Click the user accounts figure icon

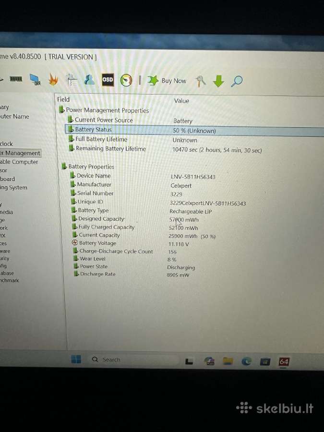(x=90, y=80)
